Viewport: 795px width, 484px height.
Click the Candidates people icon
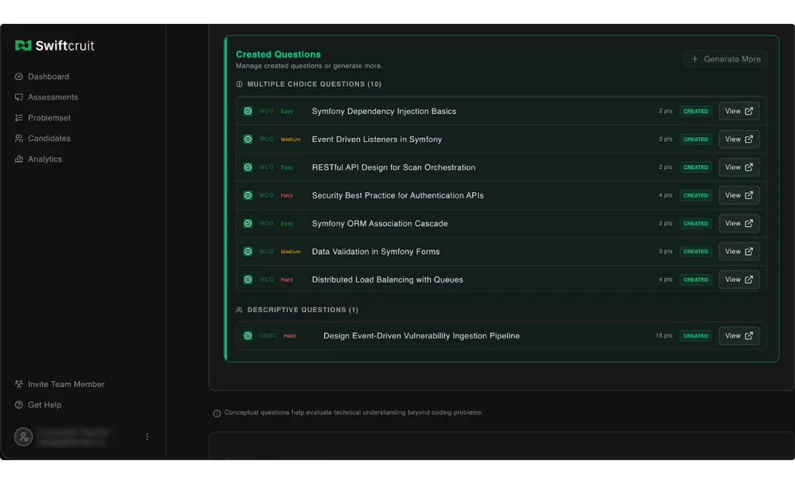pos(19,139)
